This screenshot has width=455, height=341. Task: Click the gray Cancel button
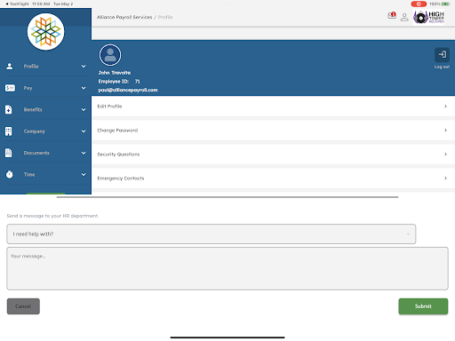pyautogui.click(x=23, y=306)
